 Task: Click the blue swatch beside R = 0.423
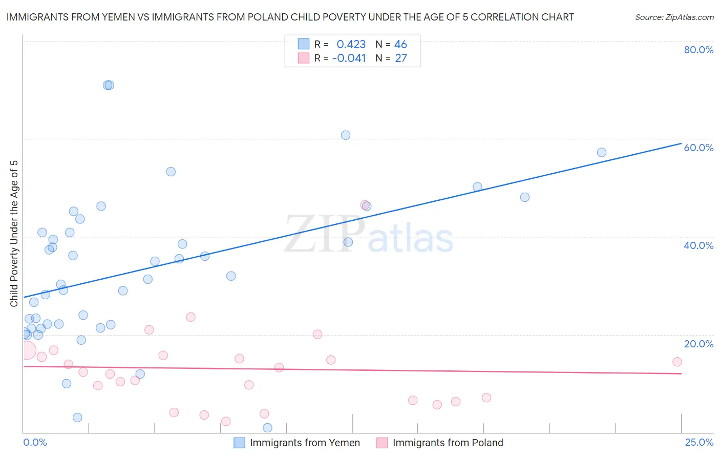(x=304, y=44)
